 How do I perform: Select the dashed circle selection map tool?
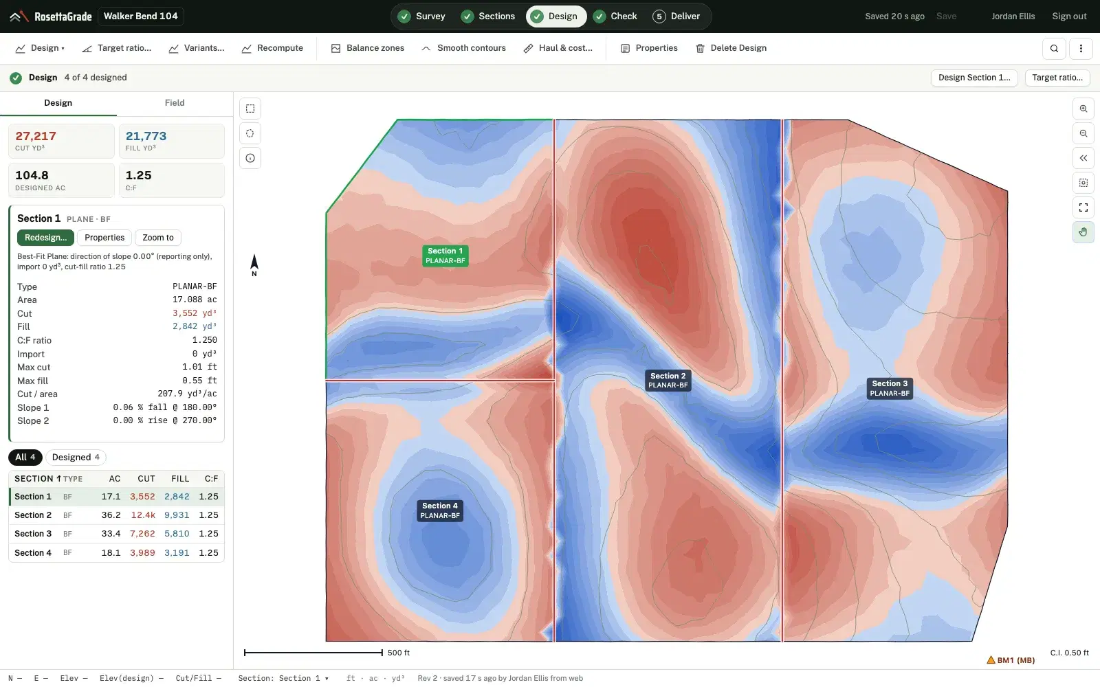[x=250, y=133]
